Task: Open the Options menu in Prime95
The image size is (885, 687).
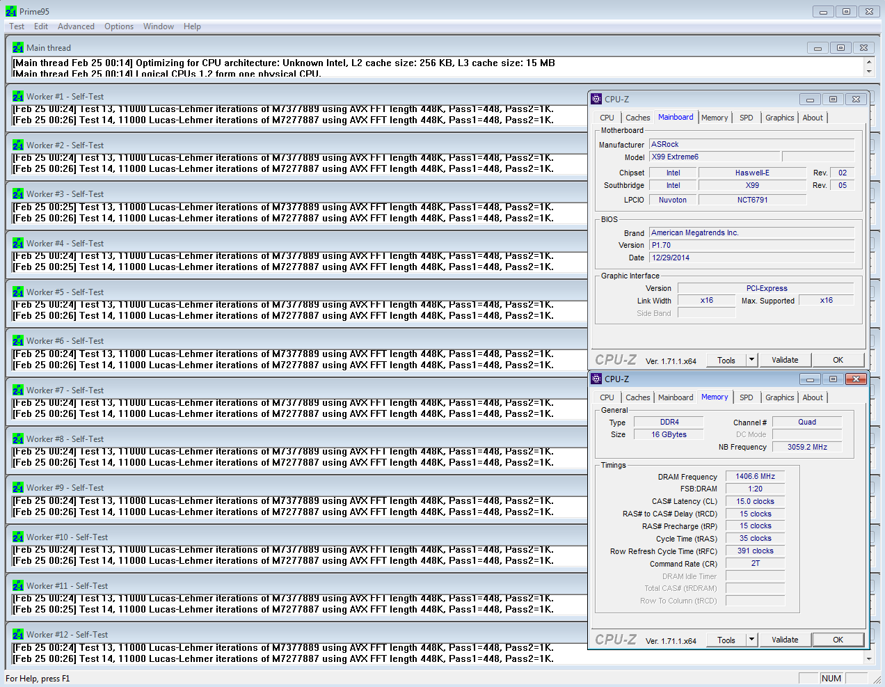Action: click(119, 26)
